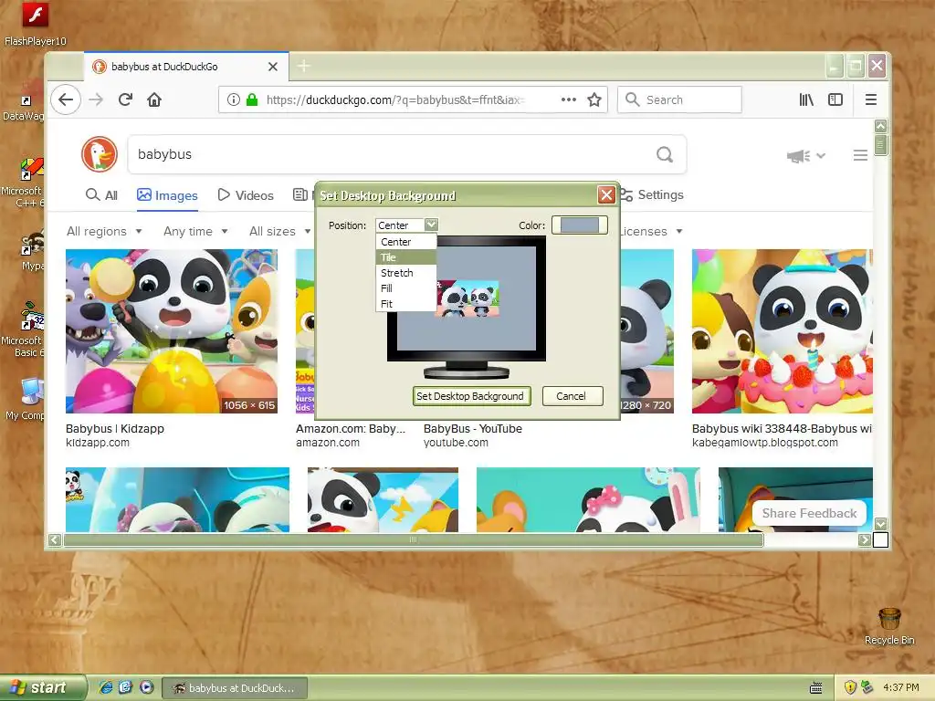The image size is (935, 701).
Task: Switch to the Videos tab
Action: (246, 195)
